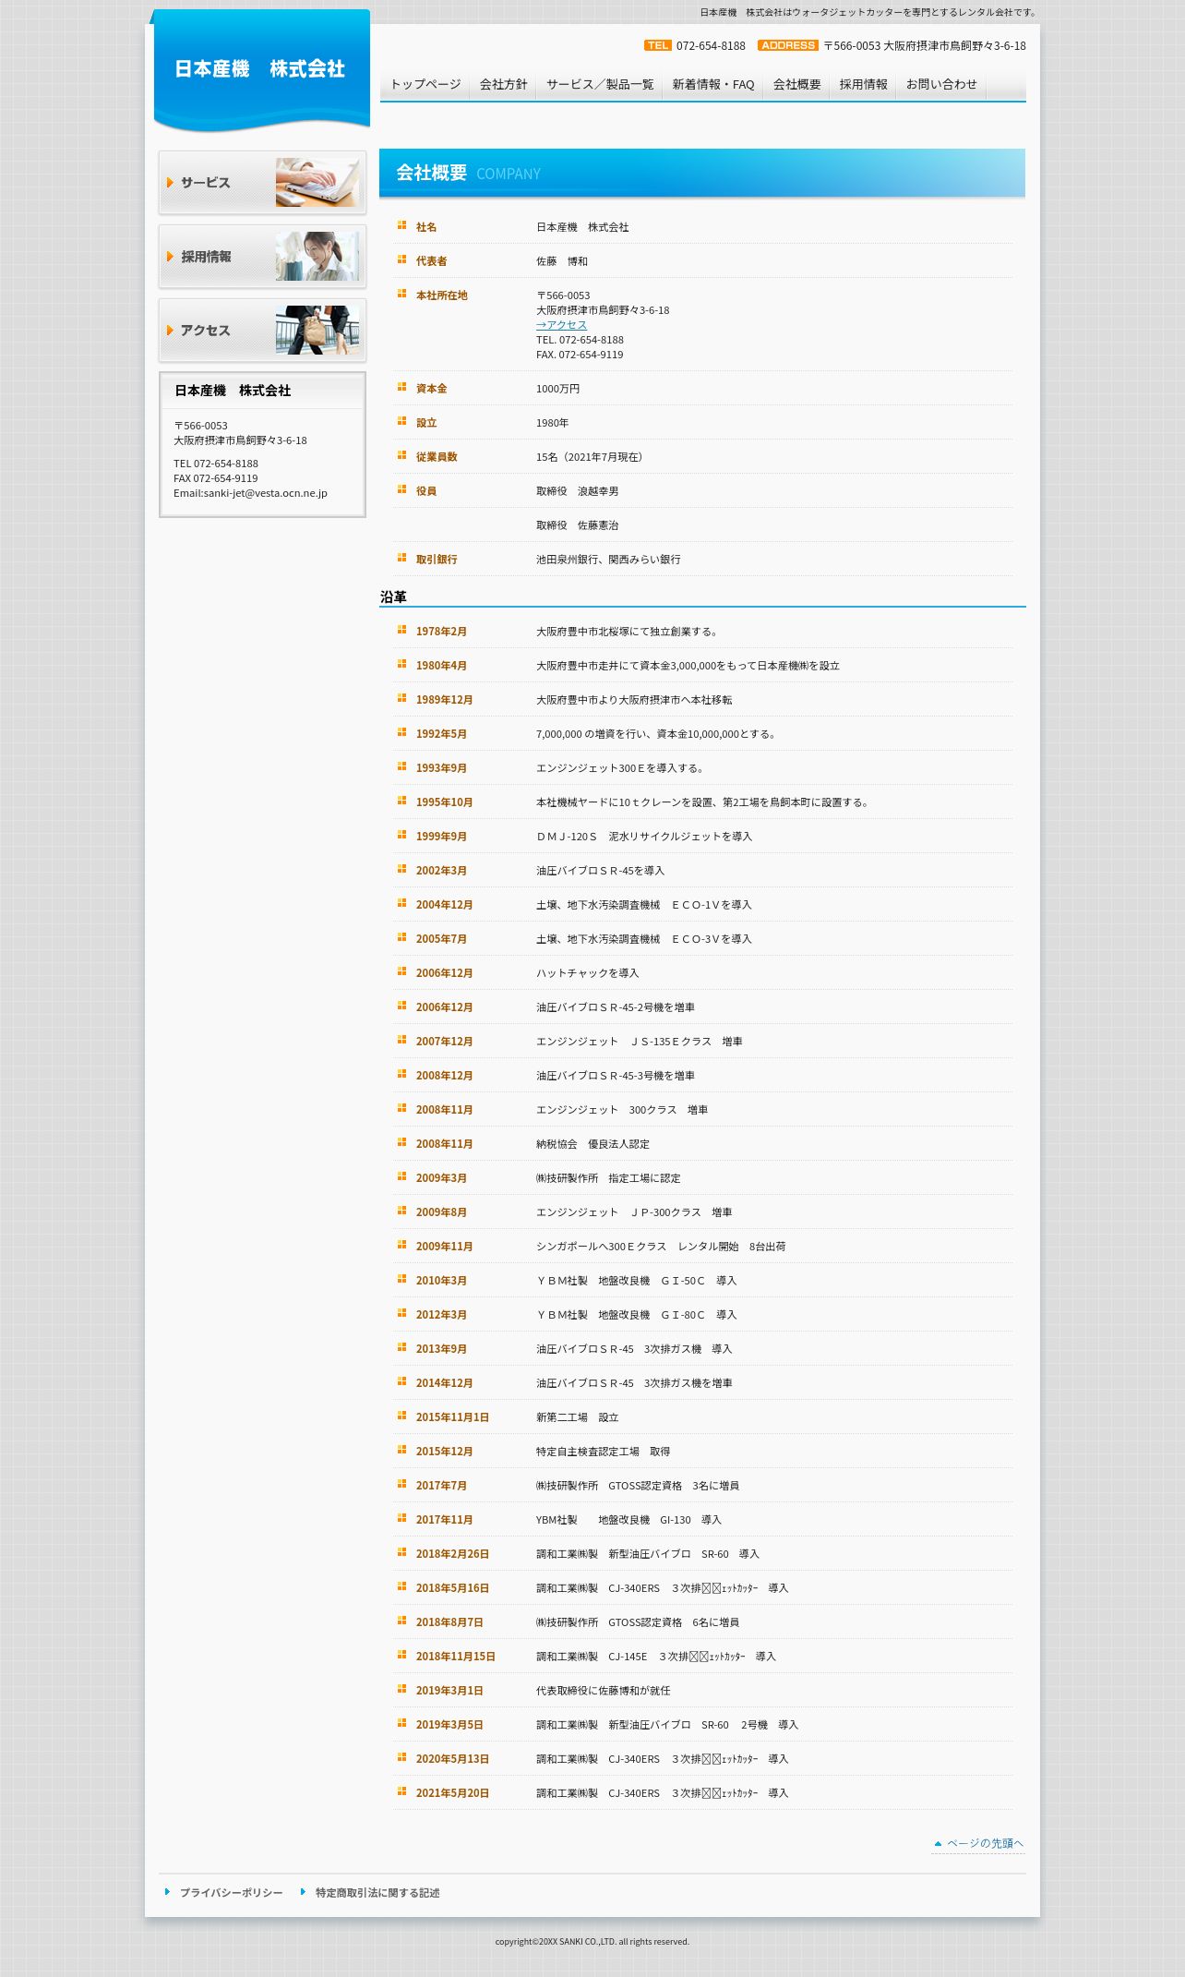Click the bullet icon beside 社名
The height and width of the screenshot is (1977, 1185).
tap(401, 225)
